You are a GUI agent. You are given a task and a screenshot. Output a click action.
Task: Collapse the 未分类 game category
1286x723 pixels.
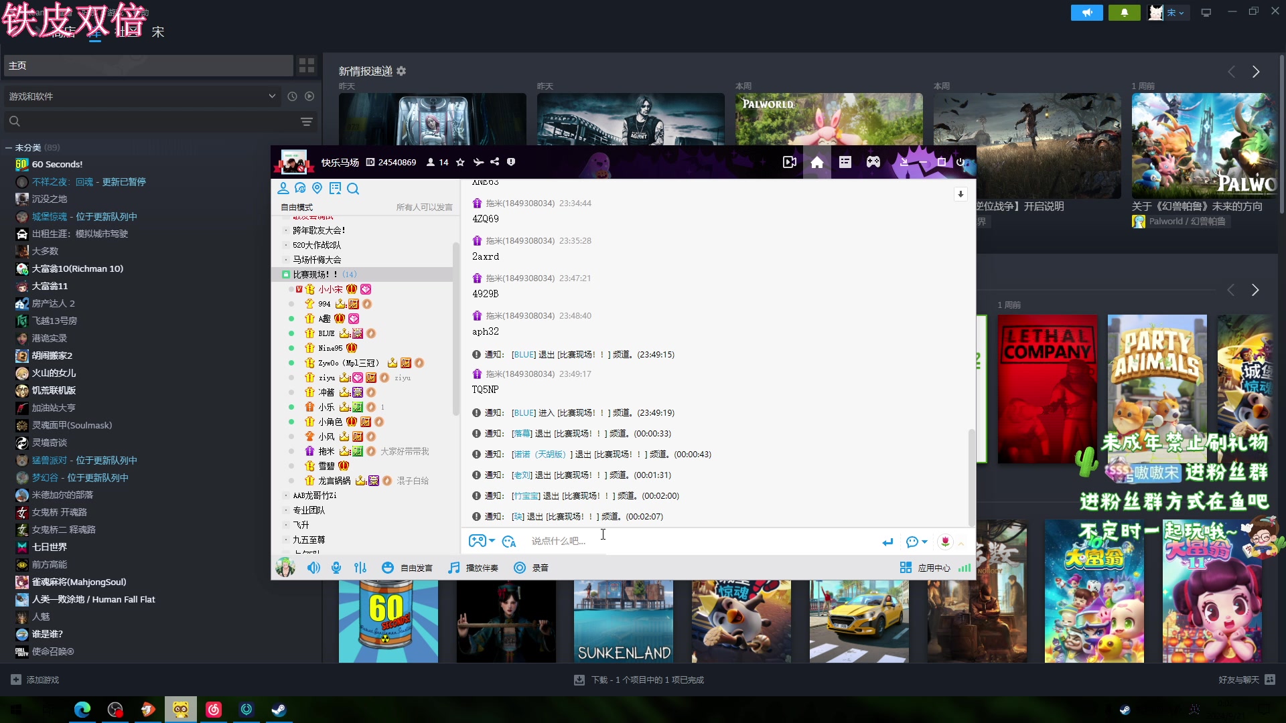click(x=9, y=147)
